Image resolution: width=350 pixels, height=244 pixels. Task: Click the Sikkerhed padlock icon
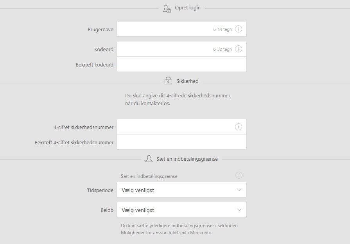click(x=168, y=81)
